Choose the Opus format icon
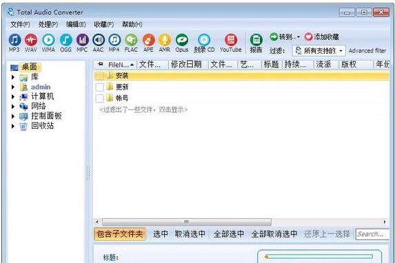This screenshot has width=395, height=263. point(182,43)
